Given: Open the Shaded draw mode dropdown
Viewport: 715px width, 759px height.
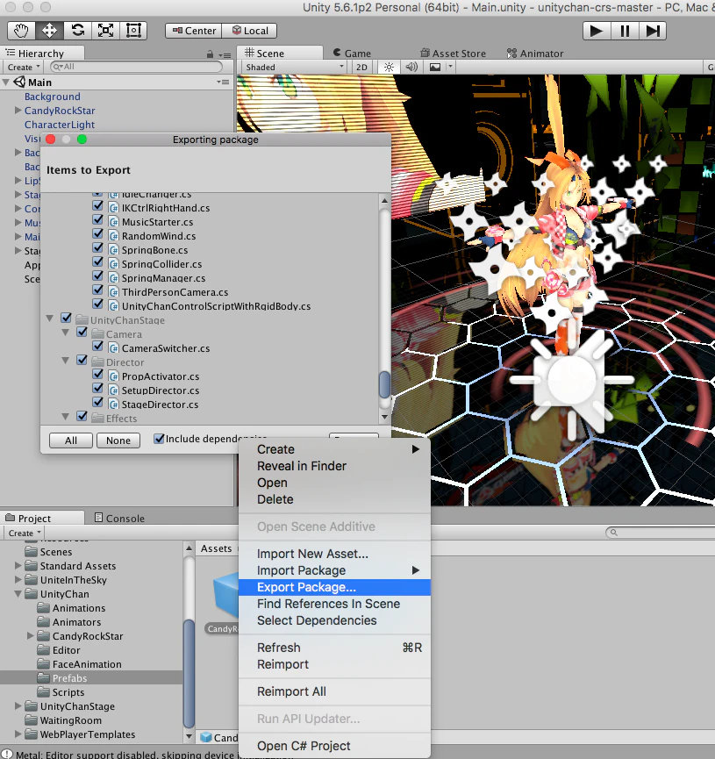Looking at the screenshot, I should tap(294, 67).
